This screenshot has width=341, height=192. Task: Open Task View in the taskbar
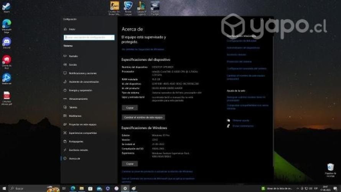64,188
